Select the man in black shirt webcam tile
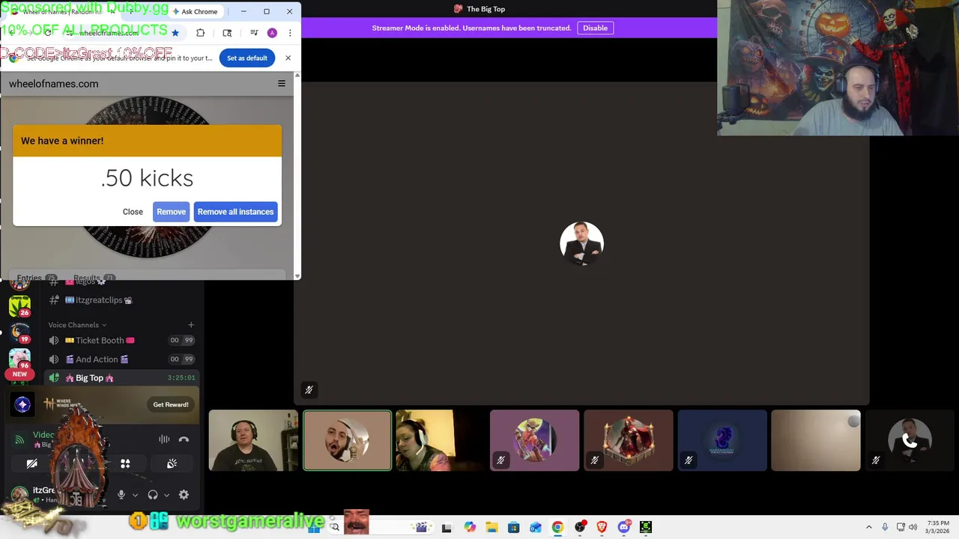 point(253,440)
